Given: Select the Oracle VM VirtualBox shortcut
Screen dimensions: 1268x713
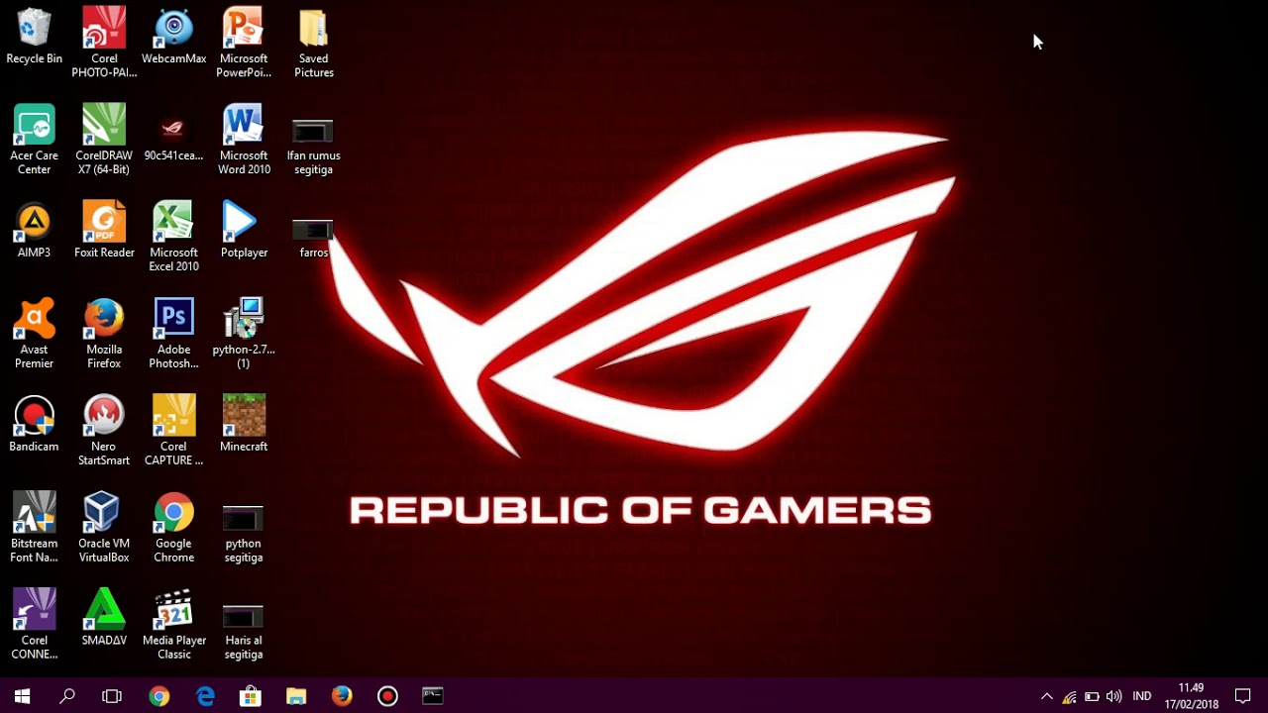Looking at the screenshot, I should (104, 528).
